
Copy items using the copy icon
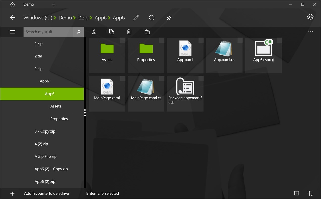pos(111,32)
